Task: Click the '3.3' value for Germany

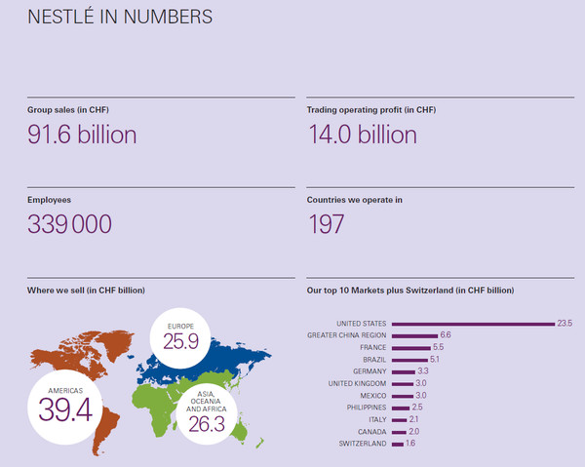Action: pos(423,370)
